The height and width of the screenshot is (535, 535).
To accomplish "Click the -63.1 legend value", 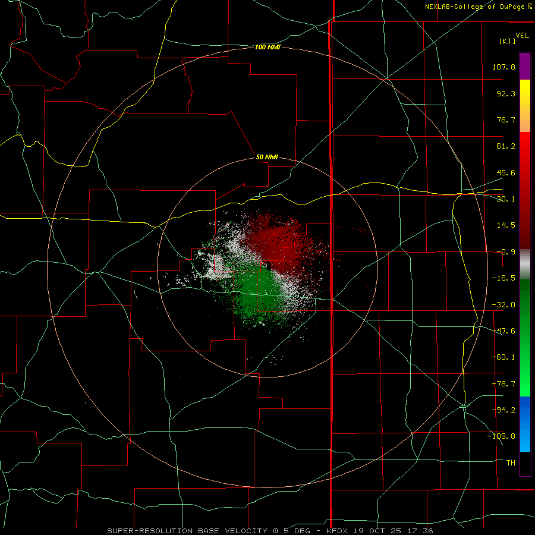I will 503,357.
